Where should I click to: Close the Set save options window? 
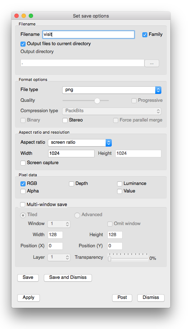click(17, 16)
